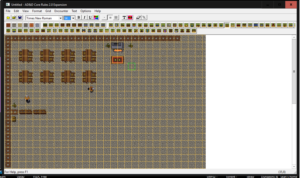Toggle bold text formatting
This screenshot has height=178, width=301.
78,17
